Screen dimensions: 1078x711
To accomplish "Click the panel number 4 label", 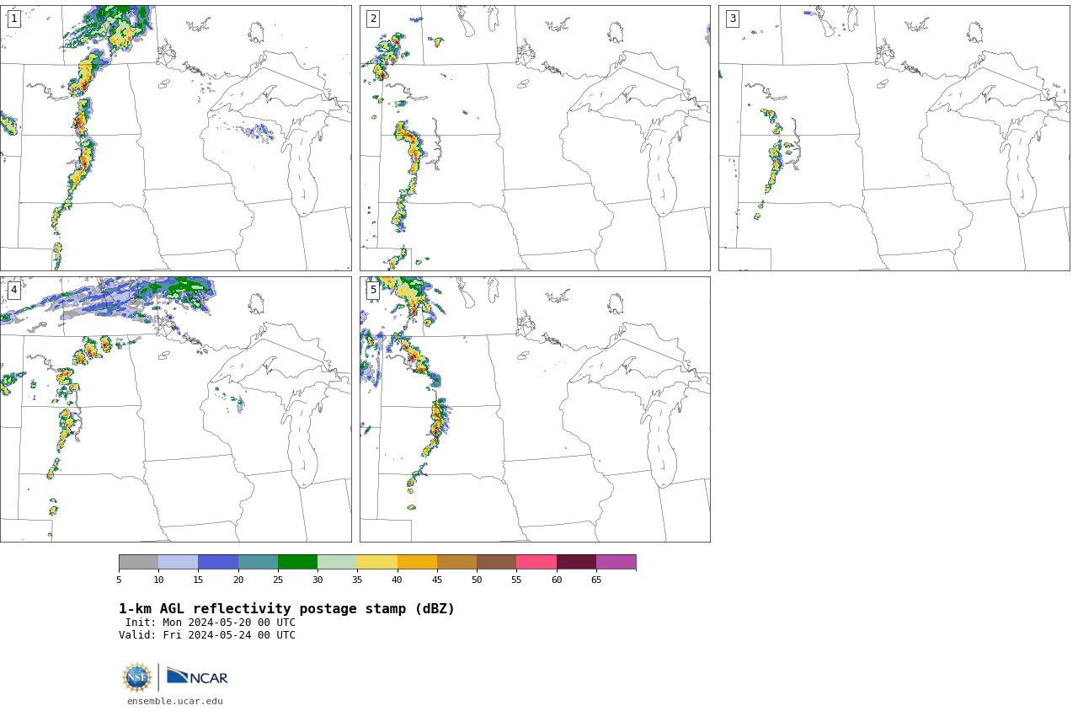I will coord(14,290).
